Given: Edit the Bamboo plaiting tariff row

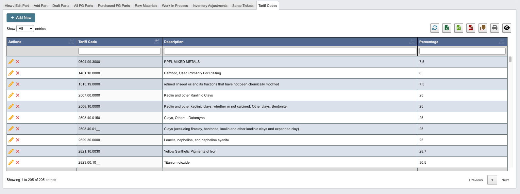Looking at the screenshot, I should (x=11, y=73).
